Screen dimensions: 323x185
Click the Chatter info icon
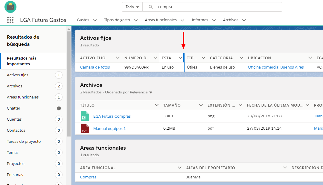click(59, 108)
